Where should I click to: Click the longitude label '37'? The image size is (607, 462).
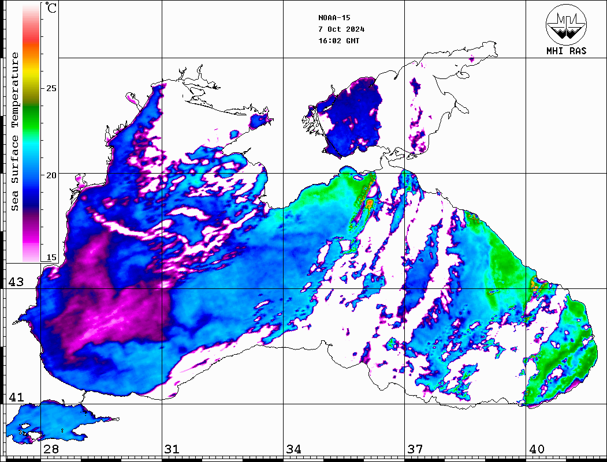(415, 449)
